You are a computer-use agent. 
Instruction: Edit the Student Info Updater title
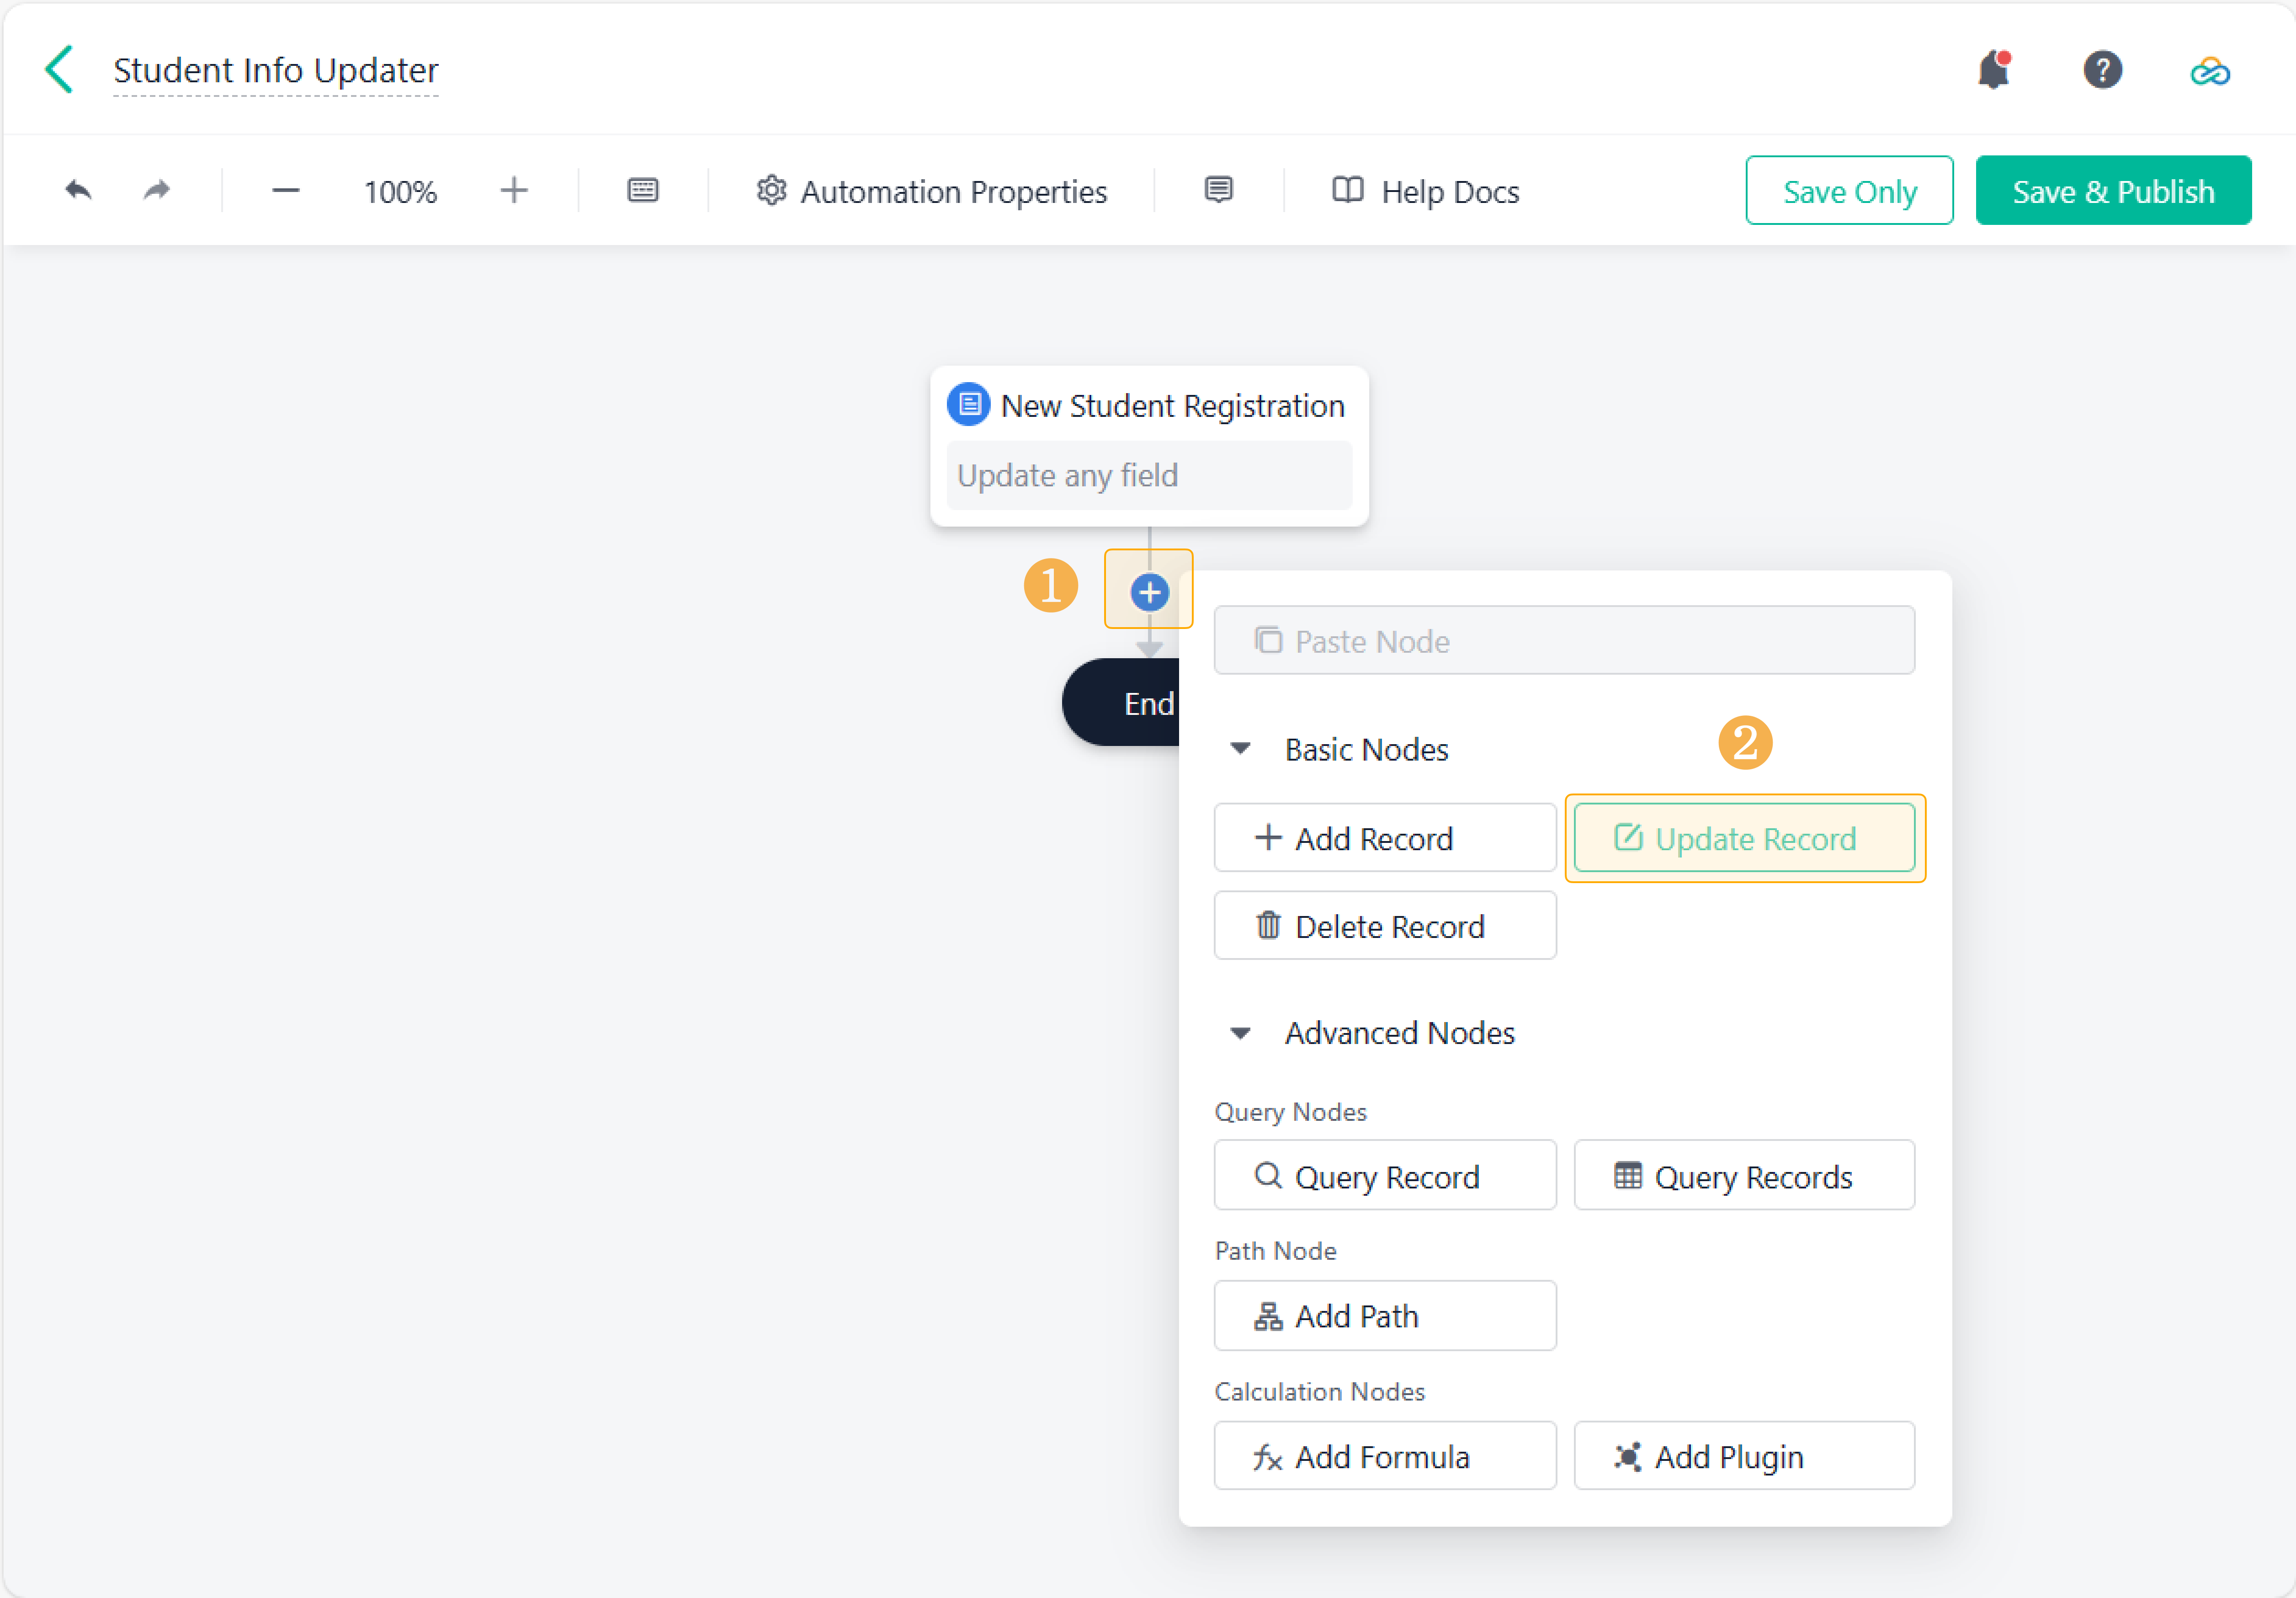(275, 70)
